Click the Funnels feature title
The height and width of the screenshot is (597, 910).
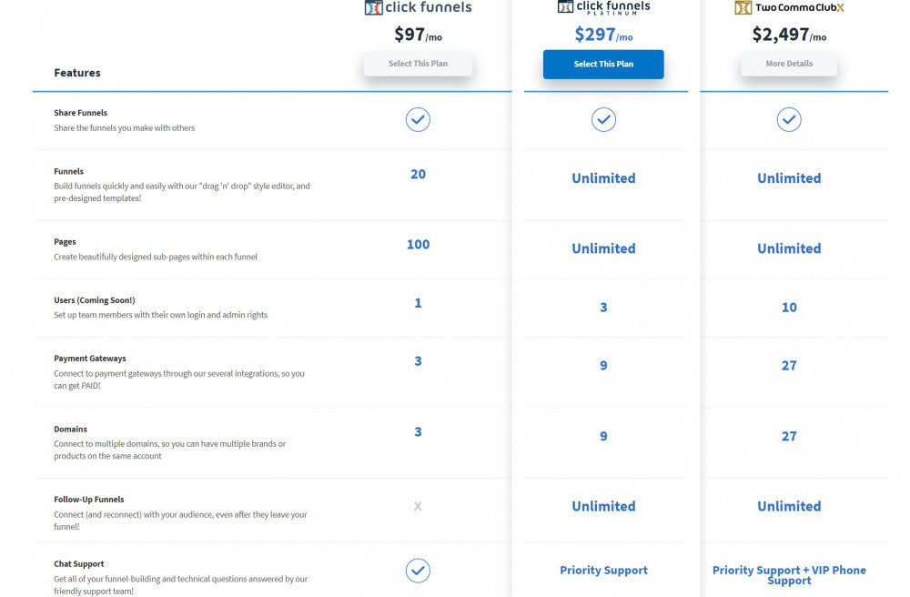[68, 171]
